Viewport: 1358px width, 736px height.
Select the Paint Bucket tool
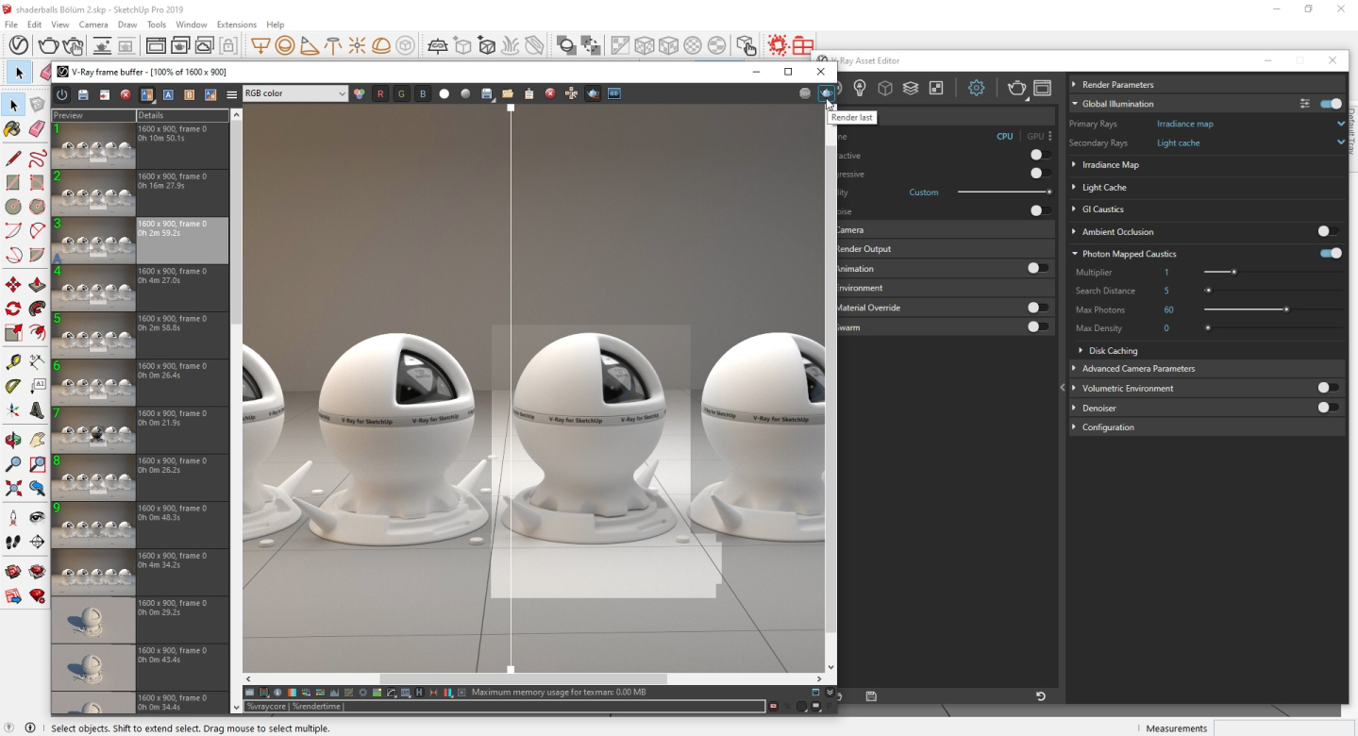(x=13, y=129)
